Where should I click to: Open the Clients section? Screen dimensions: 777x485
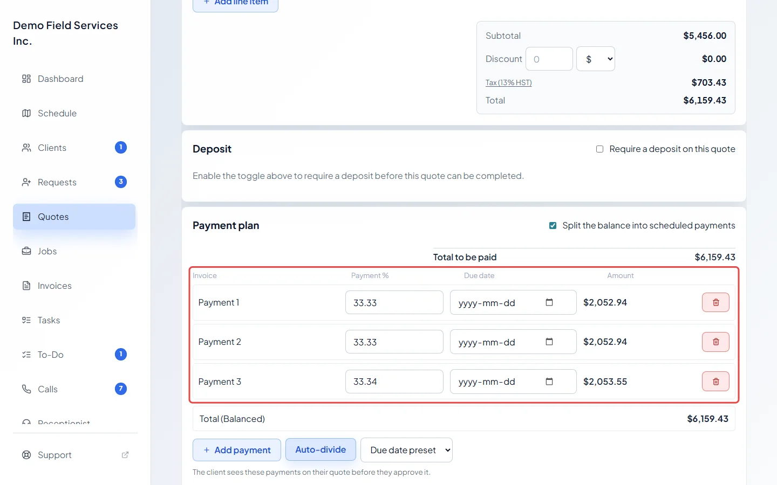(x=74, y=148)
